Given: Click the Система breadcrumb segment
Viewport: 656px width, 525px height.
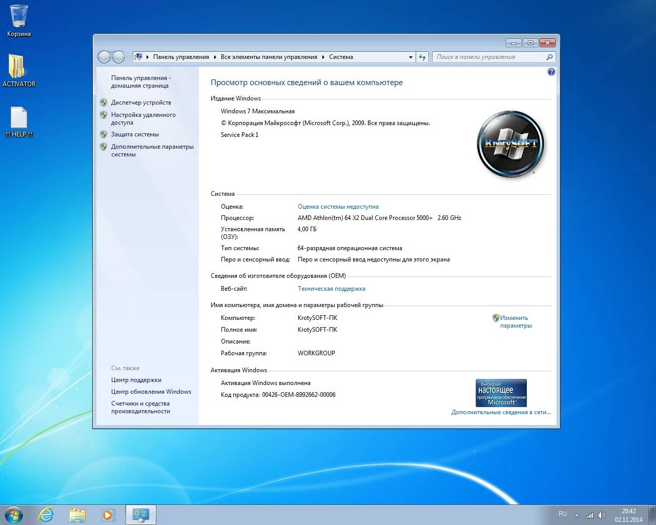Looking at the screenshot, I should 341,57.
